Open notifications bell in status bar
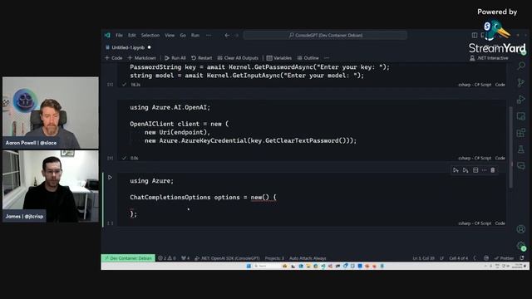Viewport: 532px width, 299px height. (x=522, y=258)
